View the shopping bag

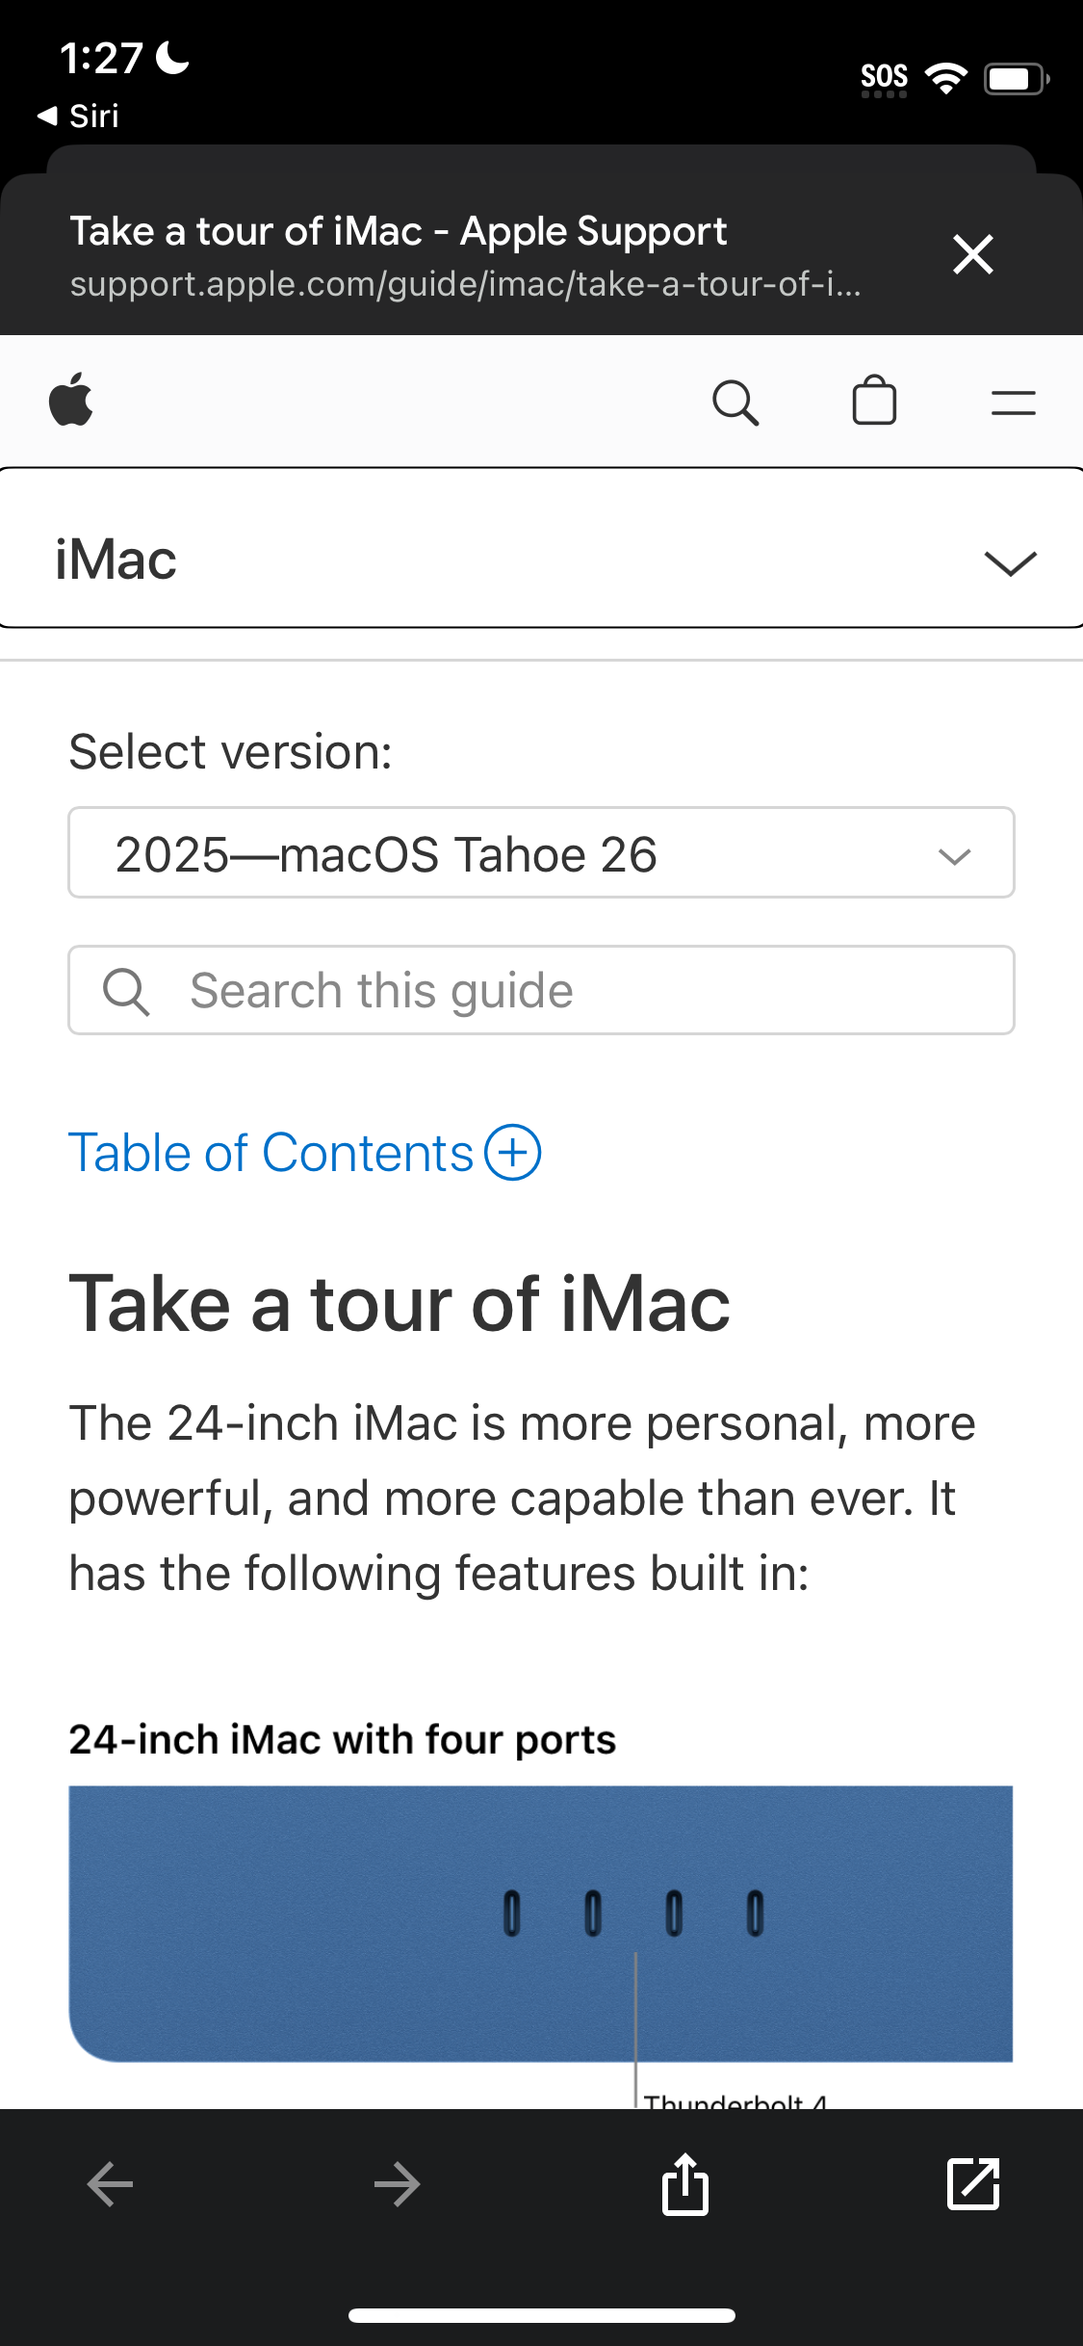click(x=874, y=402)
